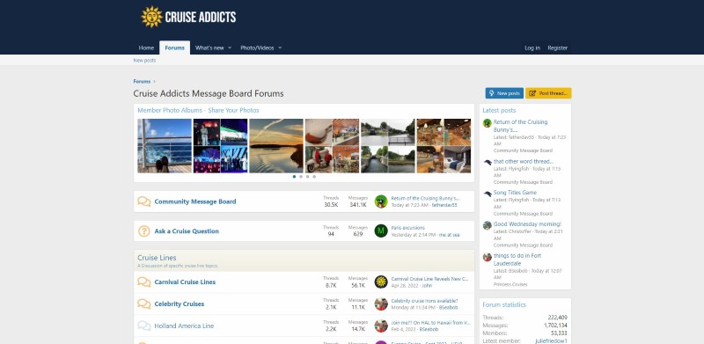Open the scooter and restaurant collage thumbnail

(332, 146)
